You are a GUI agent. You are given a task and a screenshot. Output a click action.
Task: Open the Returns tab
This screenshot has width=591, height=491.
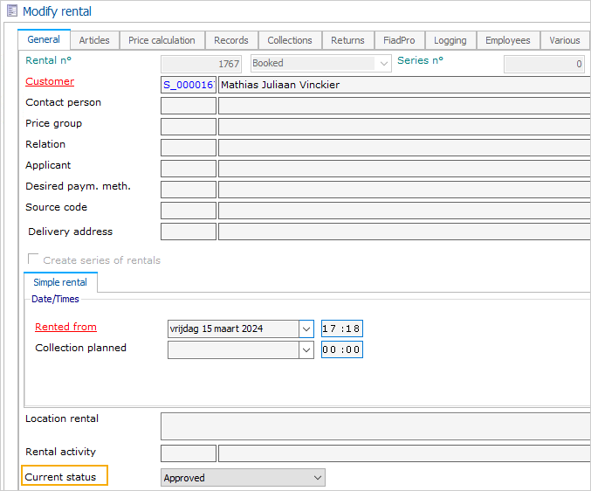coord(347,40)
